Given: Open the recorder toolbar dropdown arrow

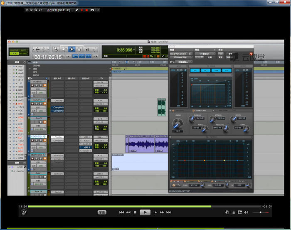Looking at the screenshot, I should (x=27, y=10).
